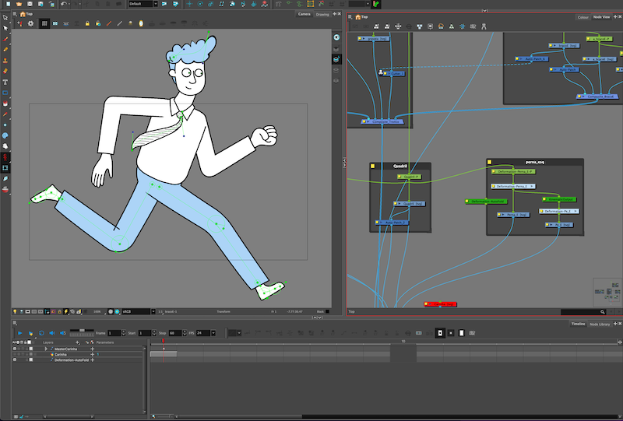Expand the MasterCarinha layer group

click(48, 349)
